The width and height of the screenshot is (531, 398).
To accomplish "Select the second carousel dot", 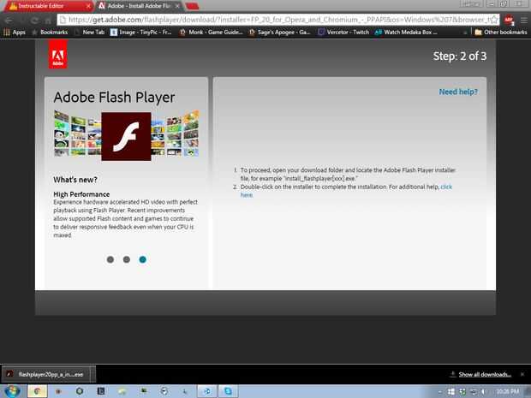I will pyautogui.click(x=126, y=259).
